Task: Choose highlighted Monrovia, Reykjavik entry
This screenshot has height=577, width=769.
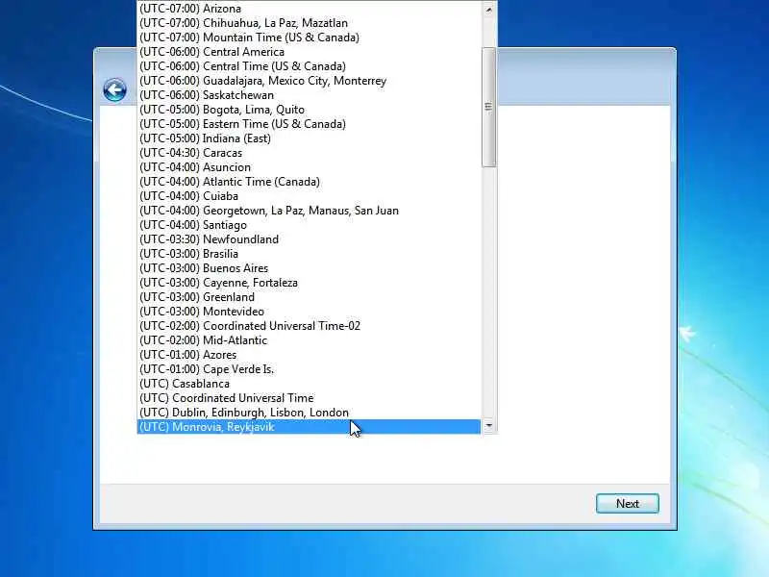Action: [309, 427]
